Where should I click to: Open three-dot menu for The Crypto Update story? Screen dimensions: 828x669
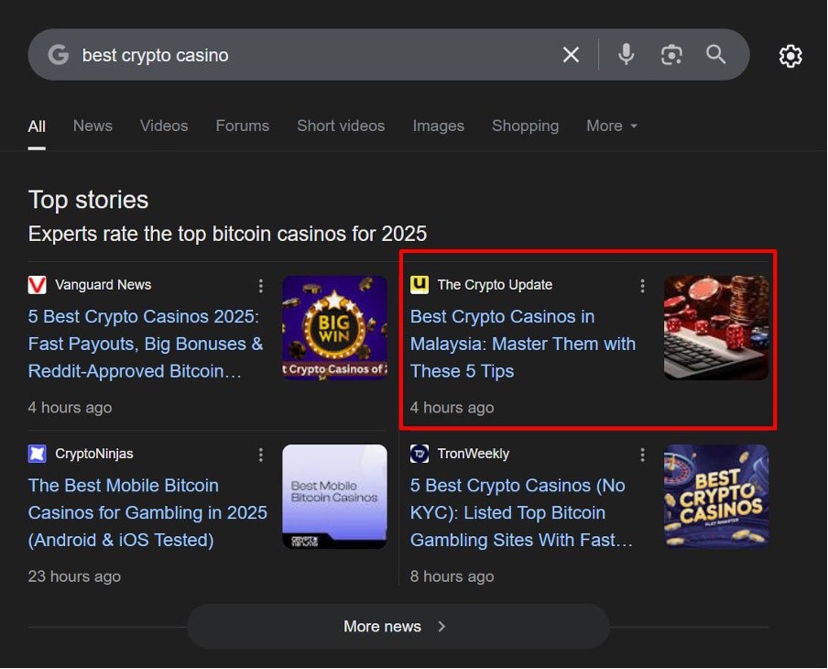tap(642, 286)
